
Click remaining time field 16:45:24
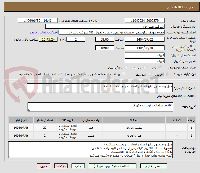48,39
